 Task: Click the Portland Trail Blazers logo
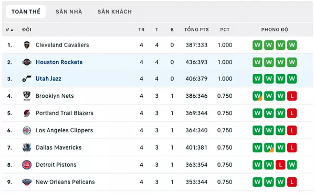pos(27,113)
